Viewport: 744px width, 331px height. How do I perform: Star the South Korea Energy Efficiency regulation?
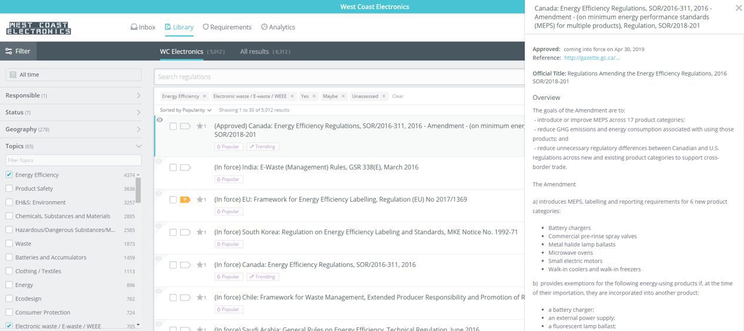pyautogui.click(x=200, y=232)
